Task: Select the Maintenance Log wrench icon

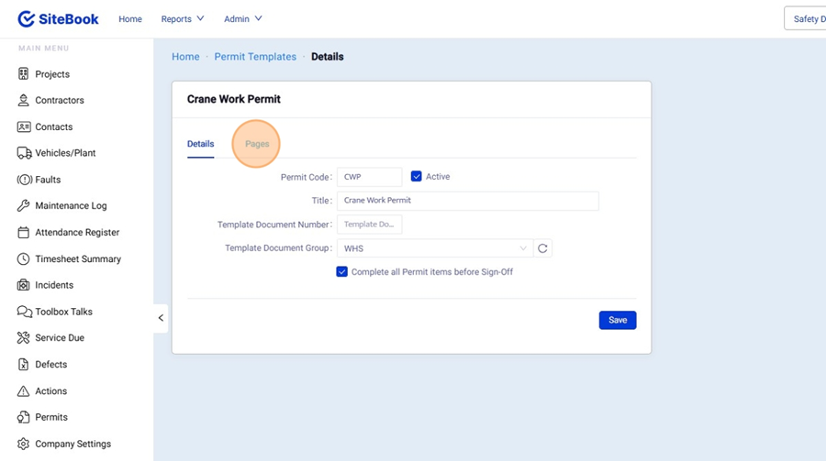Action: [24, 206]
